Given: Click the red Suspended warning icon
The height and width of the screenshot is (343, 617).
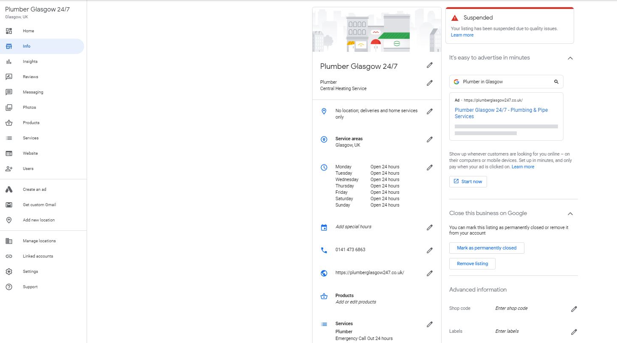Looking at the screenshot, I should (x=455, y=18).
